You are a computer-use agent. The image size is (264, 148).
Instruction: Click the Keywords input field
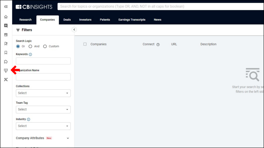[x=43, y=61]
